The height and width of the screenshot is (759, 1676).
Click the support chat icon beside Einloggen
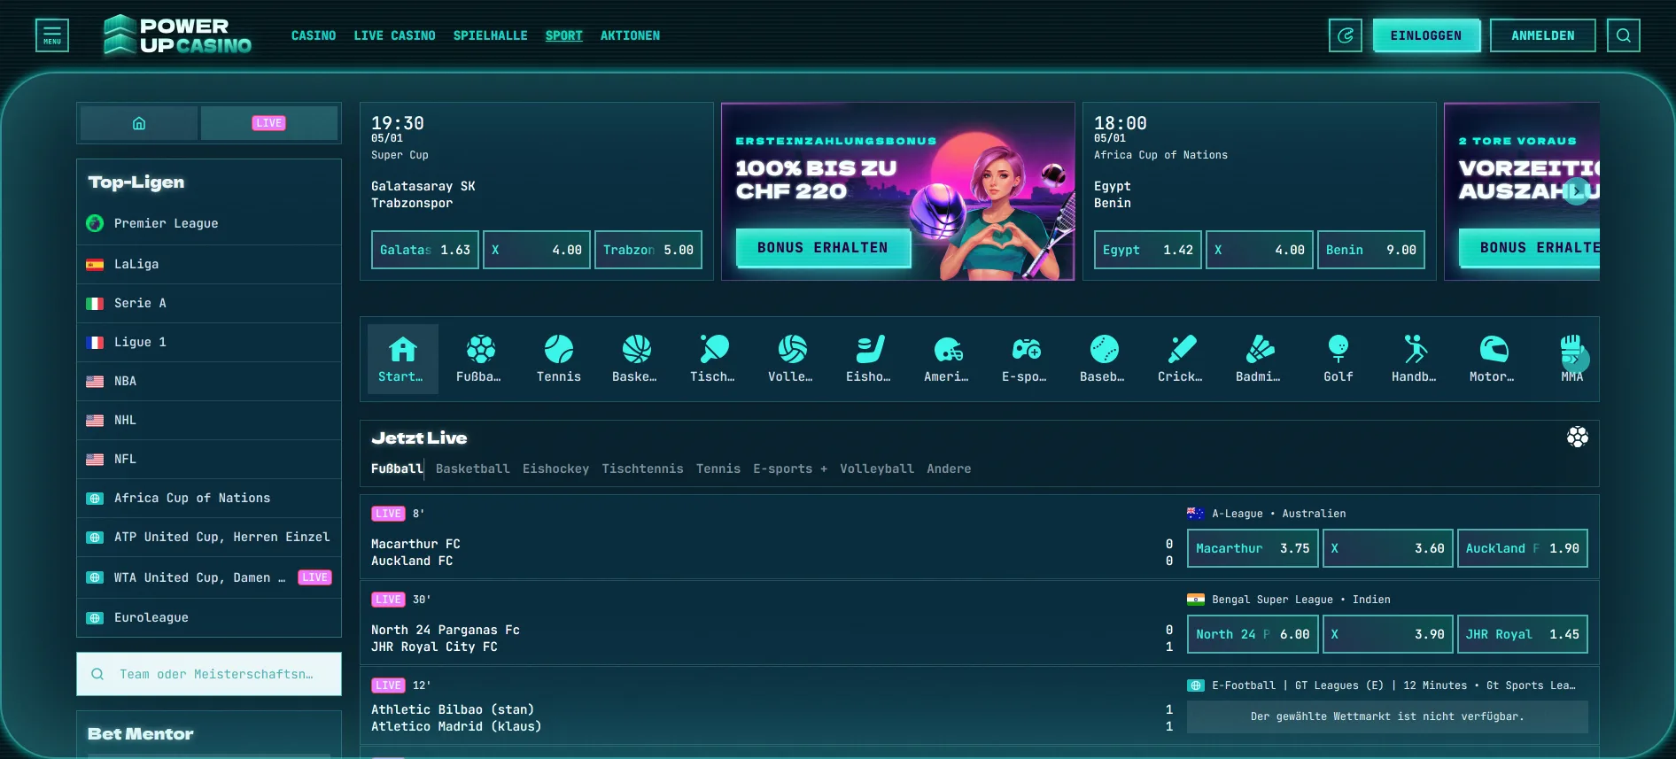(x=1346, y=35)
